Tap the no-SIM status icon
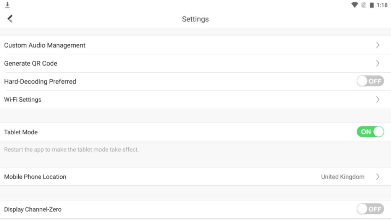This screenshot has height=220, width=391. pyautogui.click(x=364, y=5)
